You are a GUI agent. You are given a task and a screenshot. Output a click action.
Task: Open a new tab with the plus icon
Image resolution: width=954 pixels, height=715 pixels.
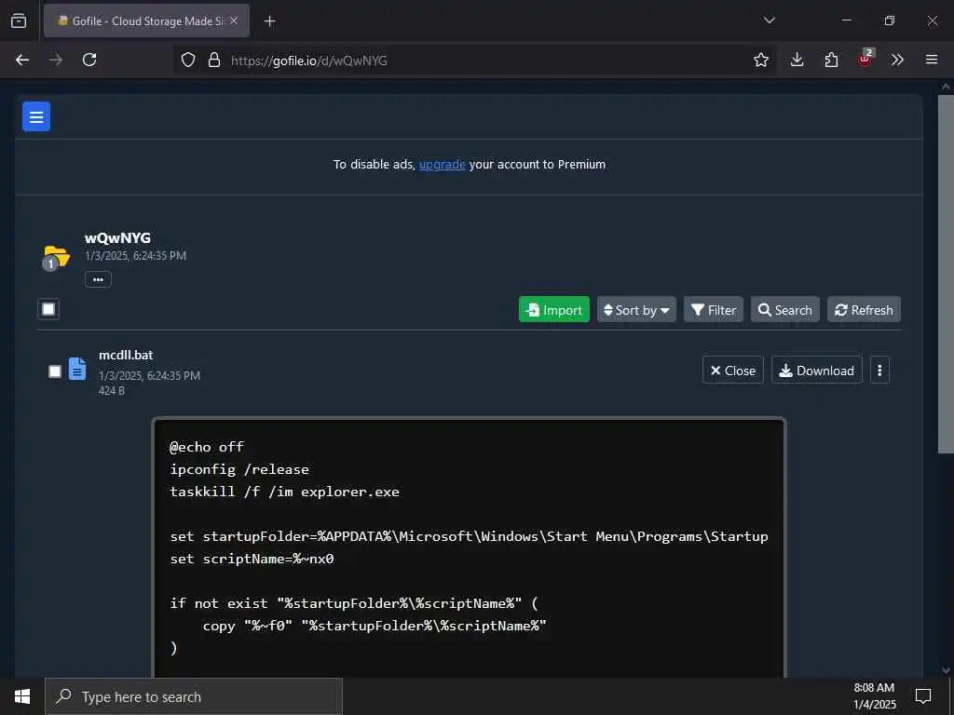click(x=269, y=21)
